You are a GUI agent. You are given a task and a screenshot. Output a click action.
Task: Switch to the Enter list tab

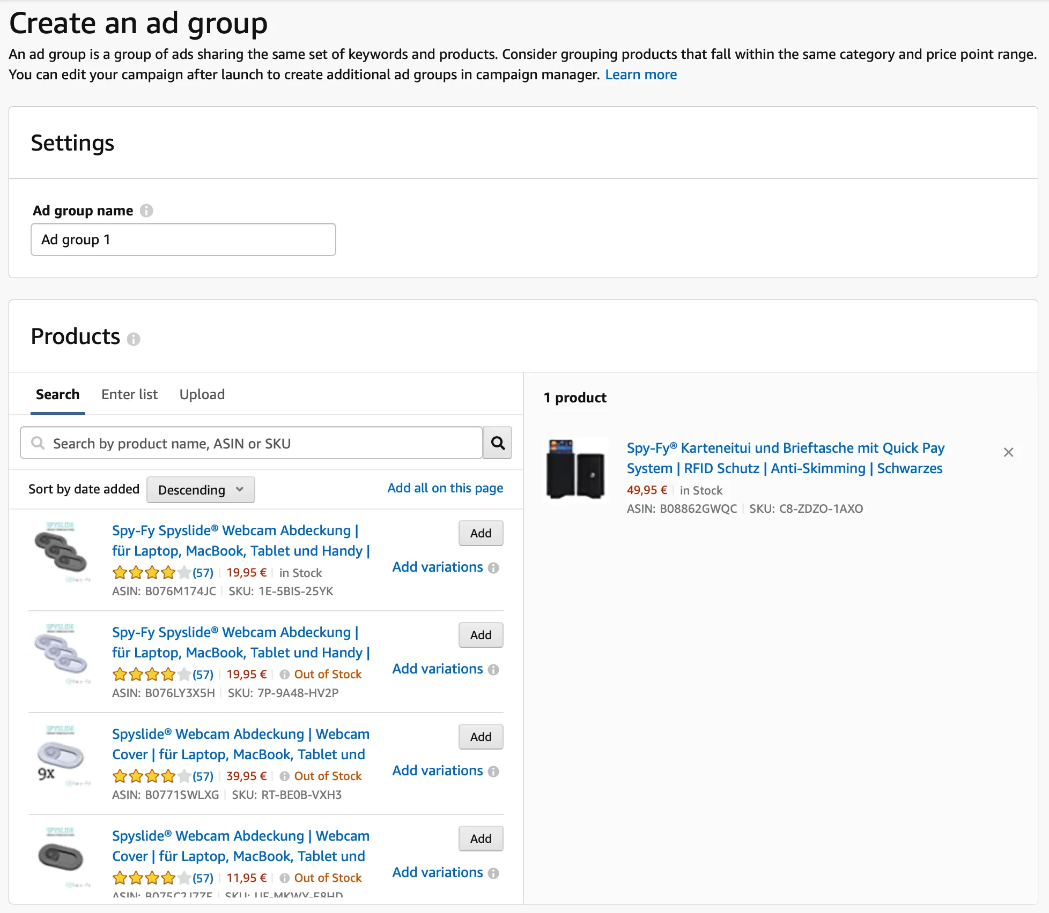click(129, 395)
